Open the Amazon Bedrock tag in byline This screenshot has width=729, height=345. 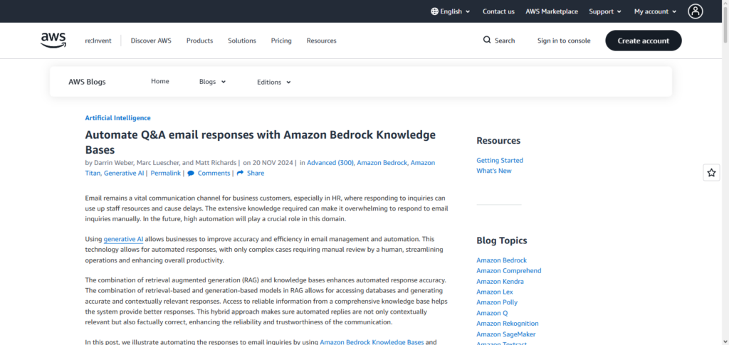pos(382,162)
